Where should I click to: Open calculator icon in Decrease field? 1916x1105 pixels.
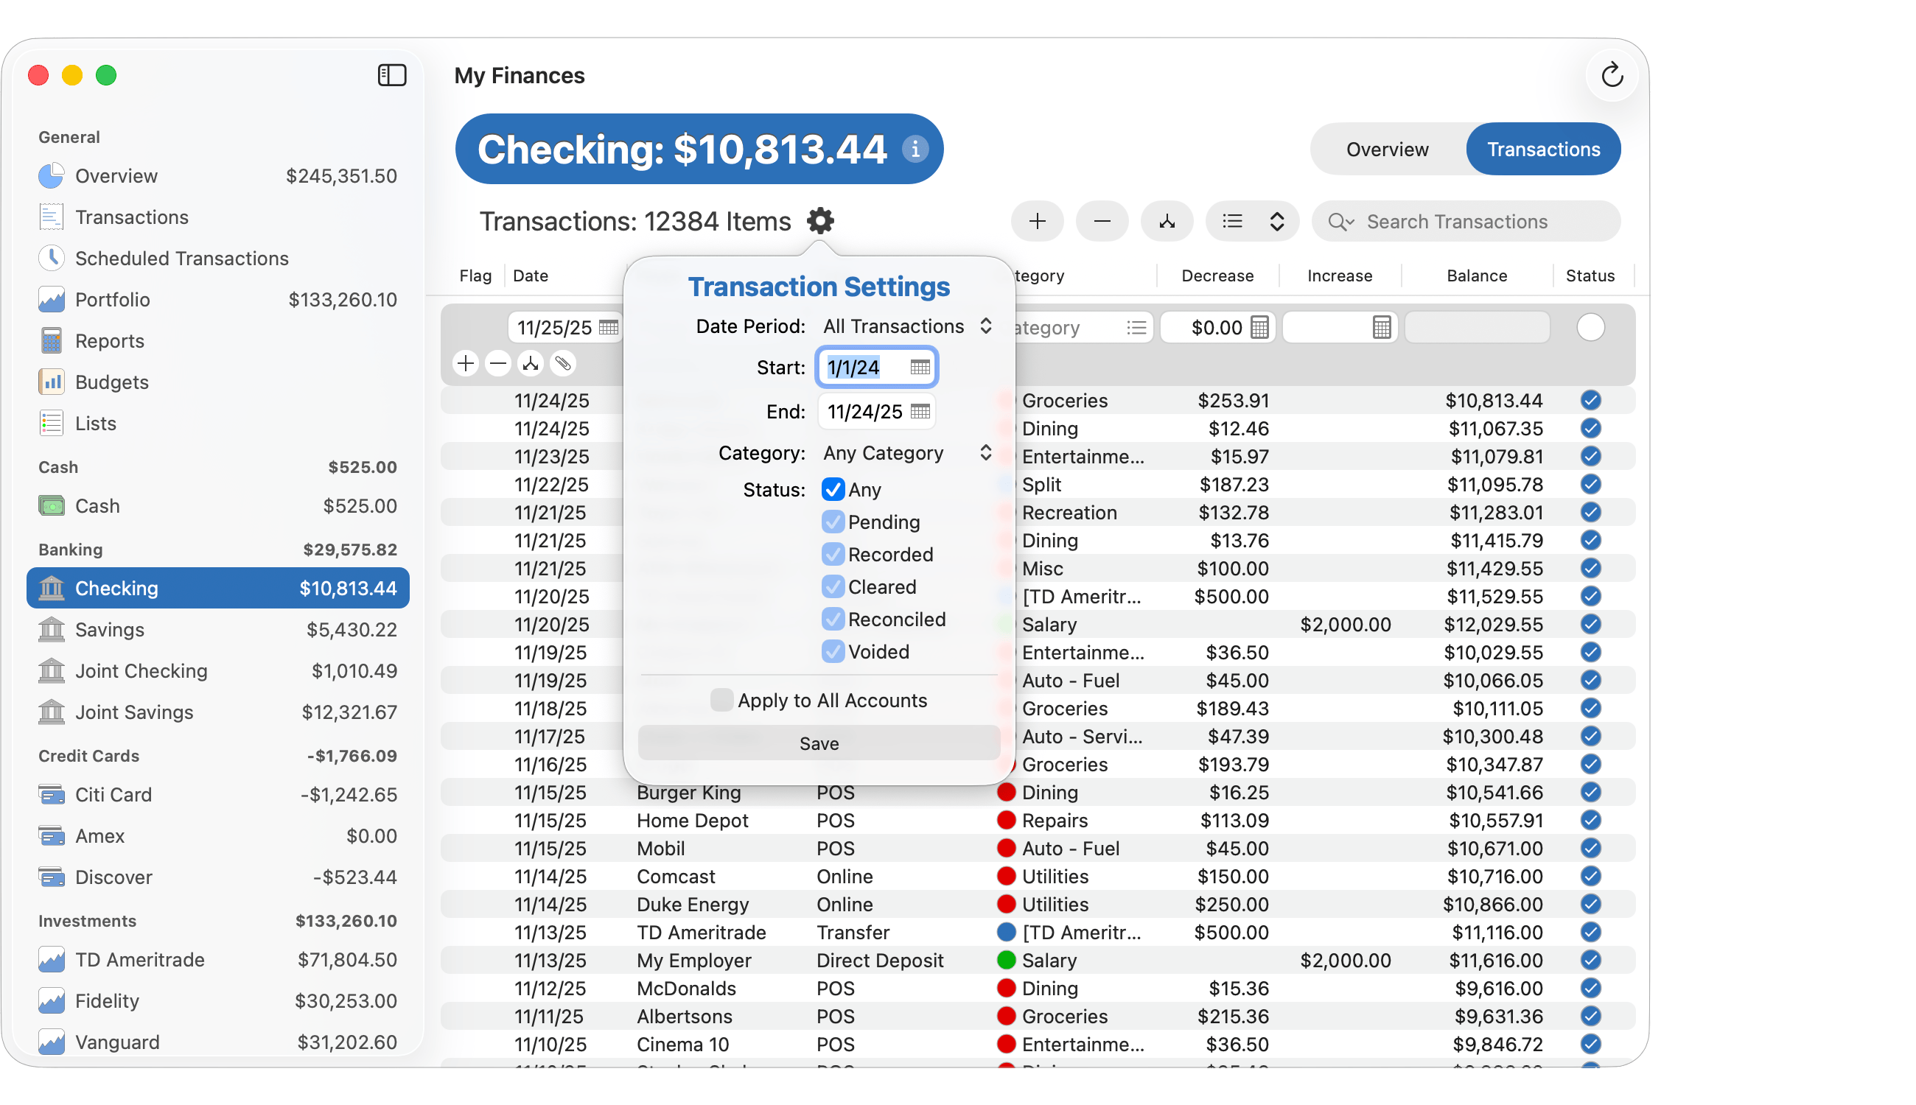point(1259,328)
